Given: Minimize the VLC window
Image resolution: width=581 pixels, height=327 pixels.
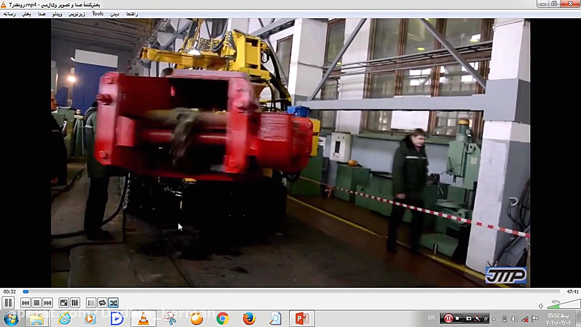Looking at the screenshot, I should click(543, 4).
